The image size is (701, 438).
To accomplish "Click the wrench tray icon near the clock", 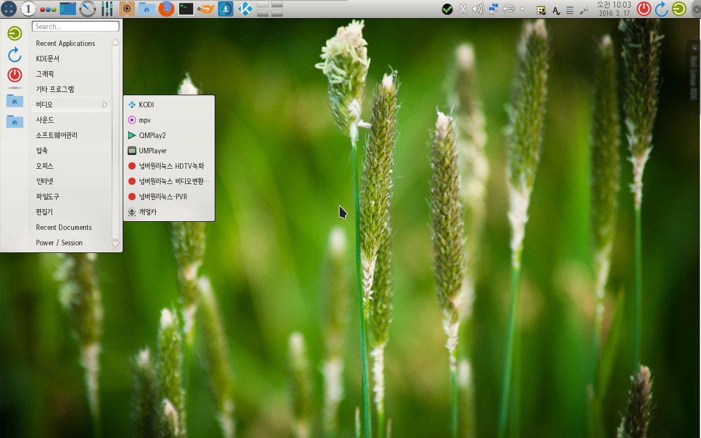I will coord(584,10).
